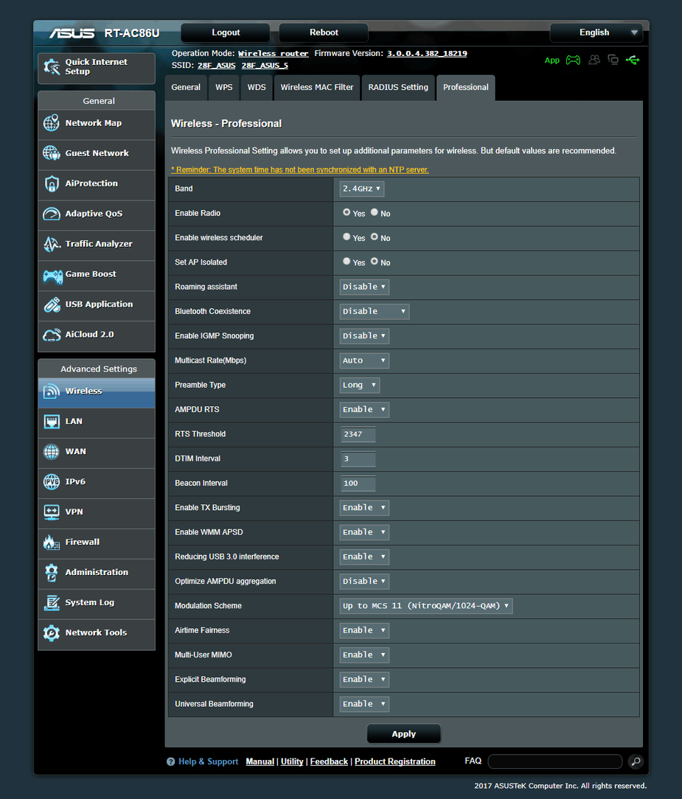Click the AiMesh/copy status icon in header
This screenshot has height=799, width=682.
click(613, 60)
